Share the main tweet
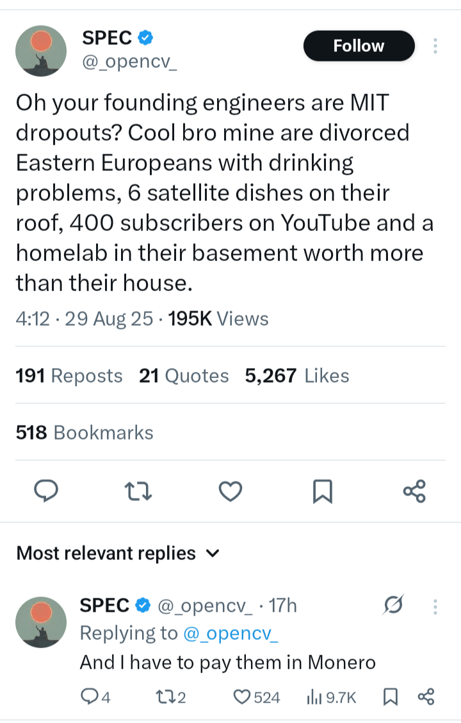The image size is (461, 723). (x=414, y=491)
